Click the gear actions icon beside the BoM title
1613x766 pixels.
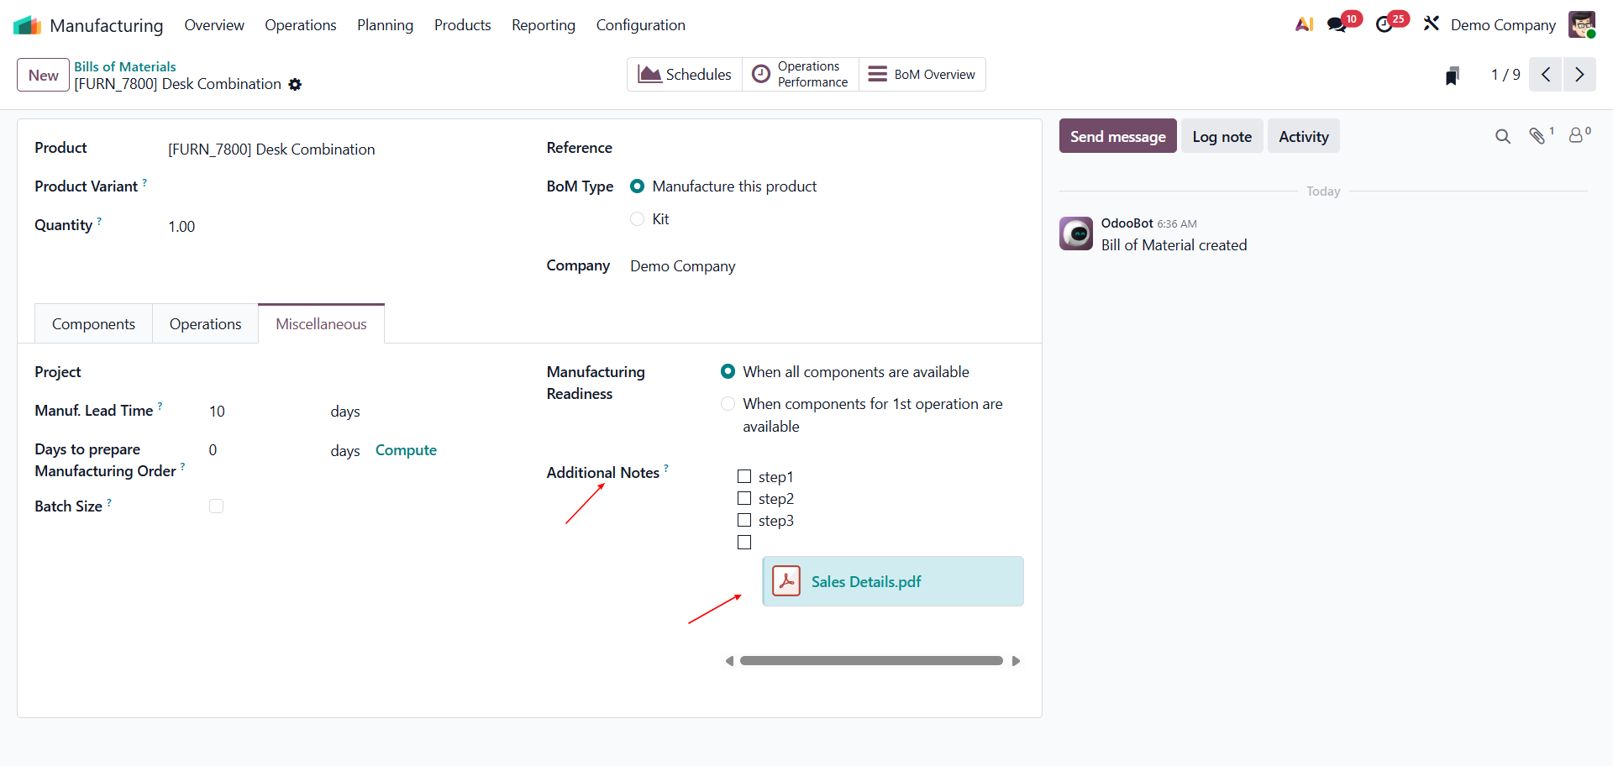[295, 85]
